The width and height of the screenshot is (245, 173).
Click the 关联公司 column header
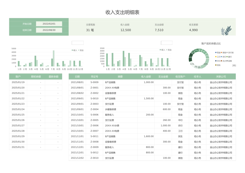(221, 76)
